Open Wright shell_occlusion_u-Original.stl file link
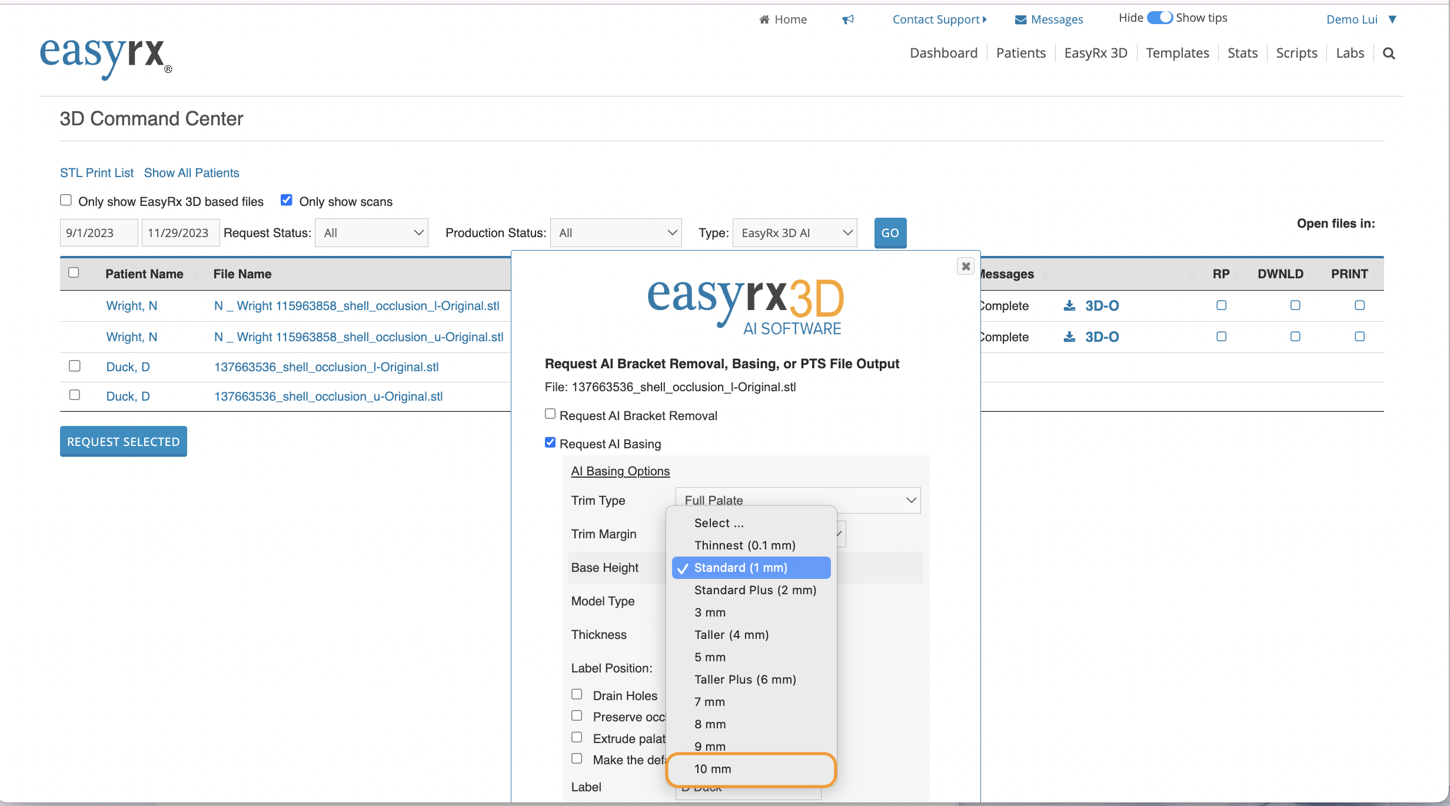Screen dimensions: 1450x806 (x=359, y=337)
